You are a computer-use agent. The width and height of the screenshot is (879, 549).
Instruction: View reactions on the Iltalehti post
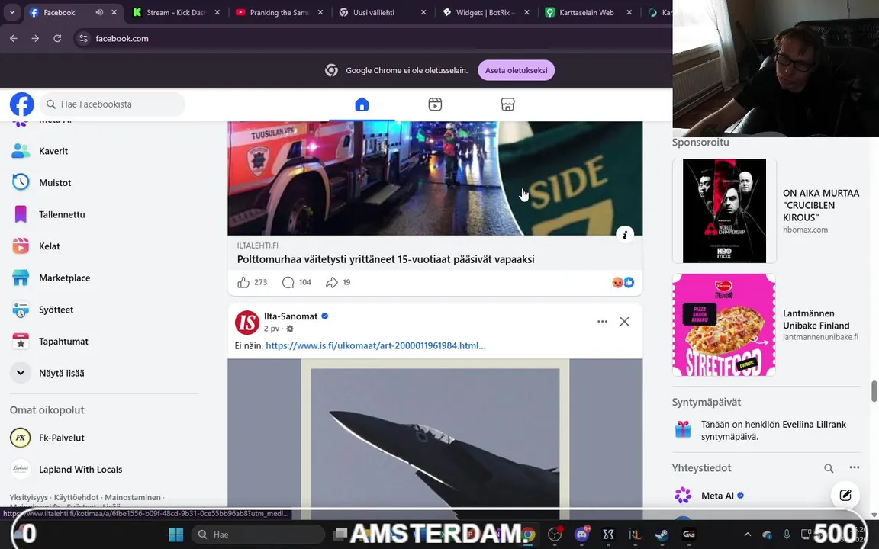click(x=623, y=282)
